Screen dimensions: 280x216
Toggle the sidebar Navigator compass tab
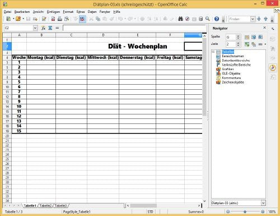click(273, 68)
